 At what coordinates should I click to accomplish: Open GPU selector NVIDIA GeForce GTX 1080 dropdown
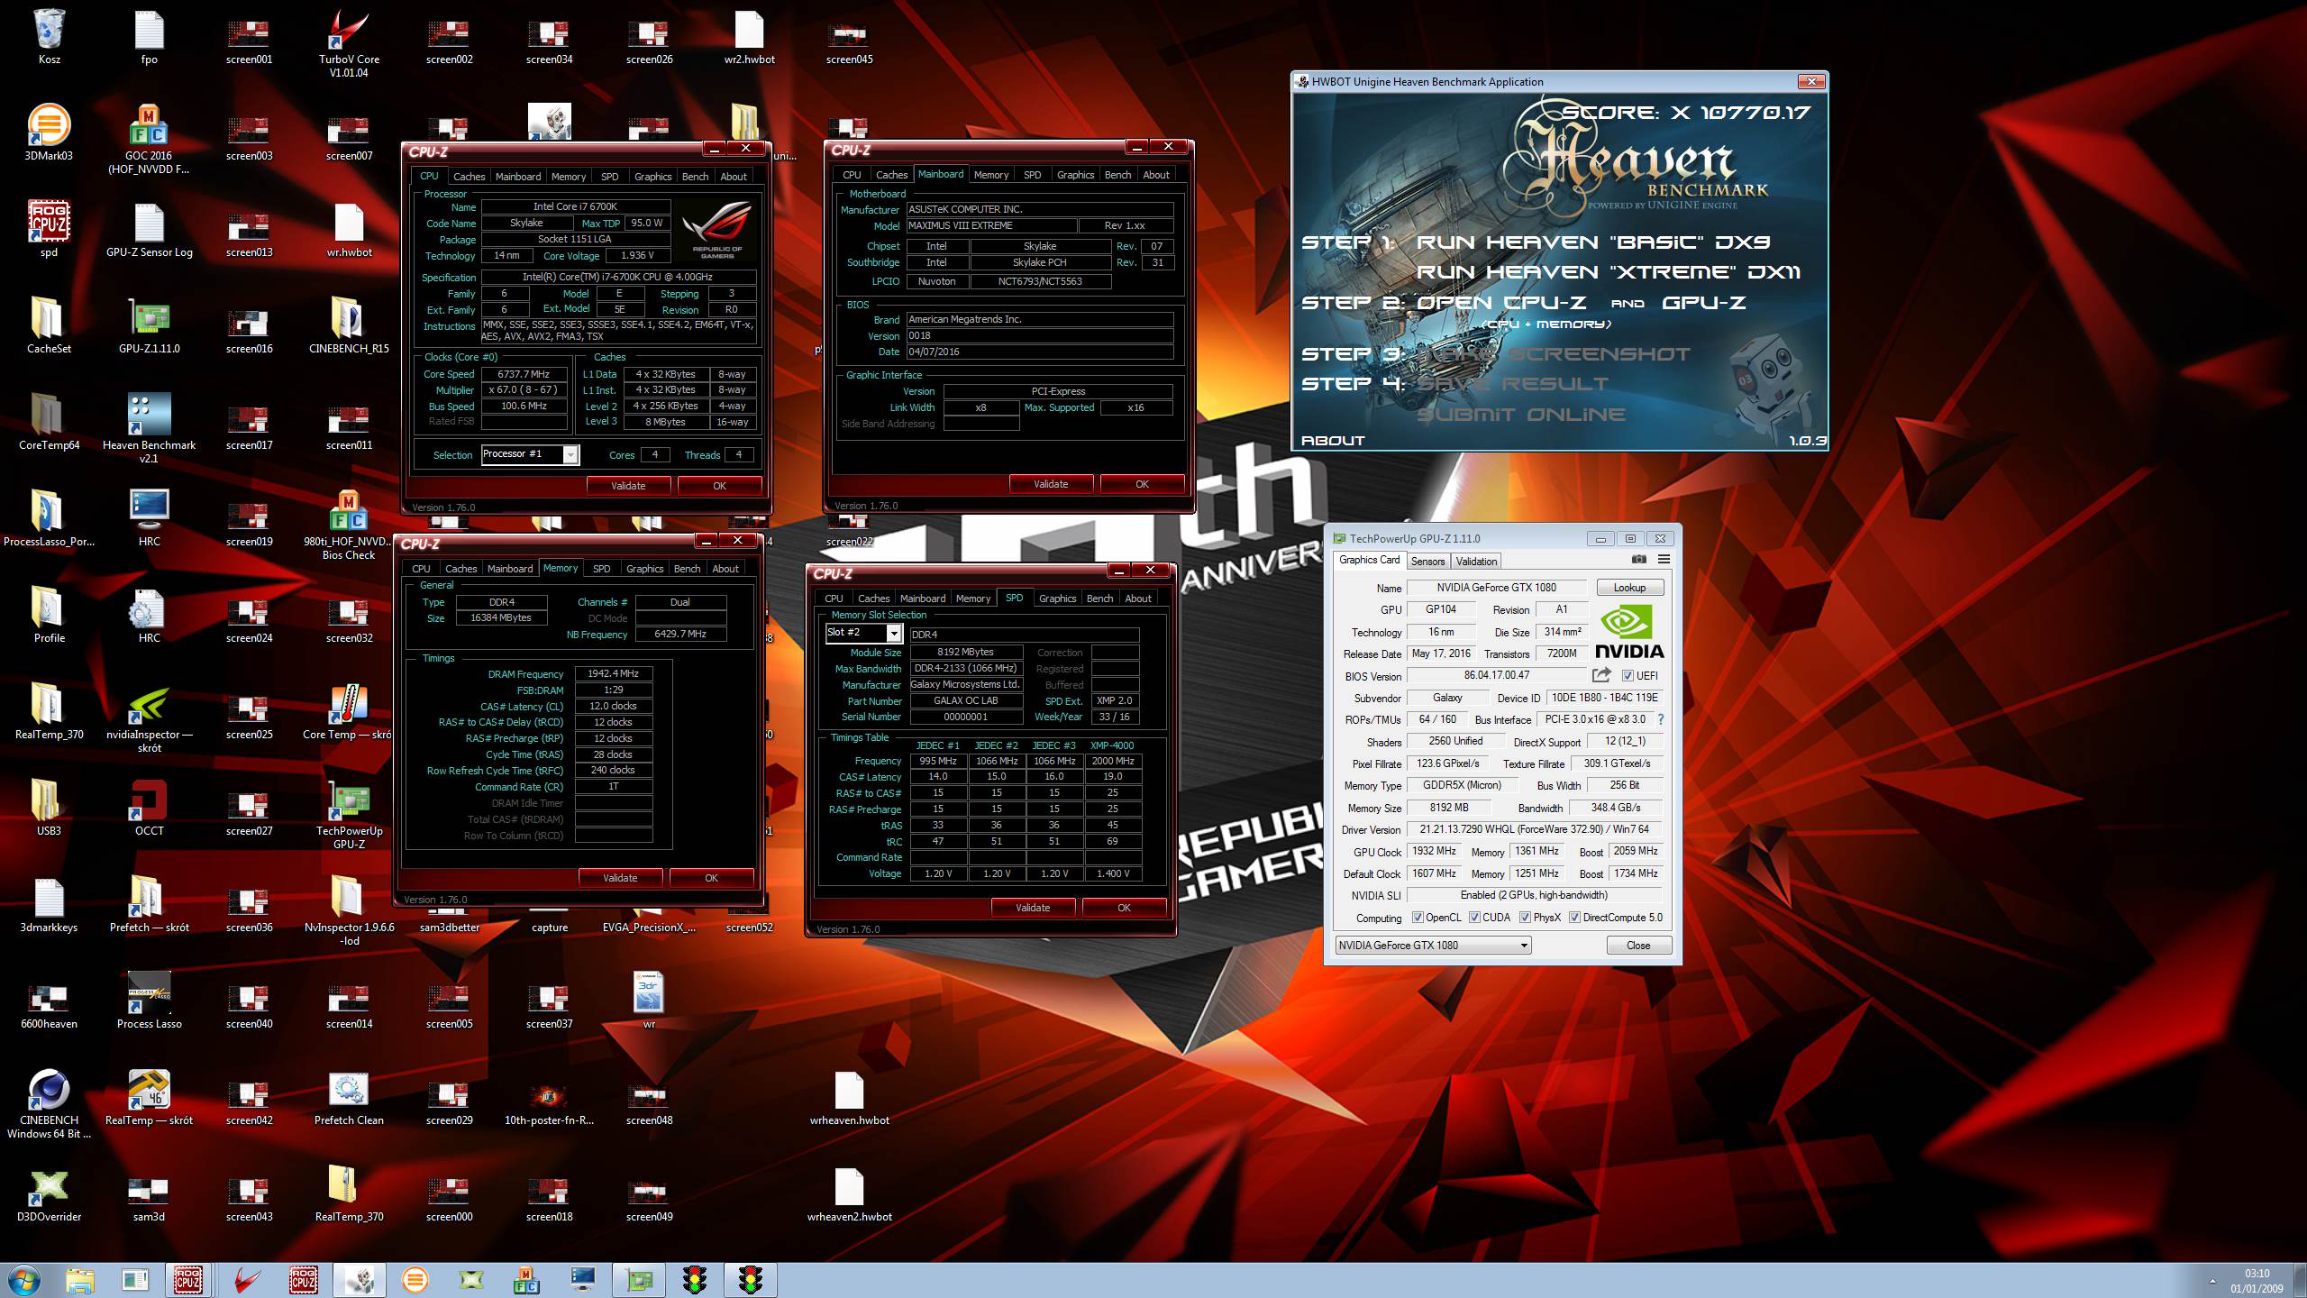coord(1433,946)
